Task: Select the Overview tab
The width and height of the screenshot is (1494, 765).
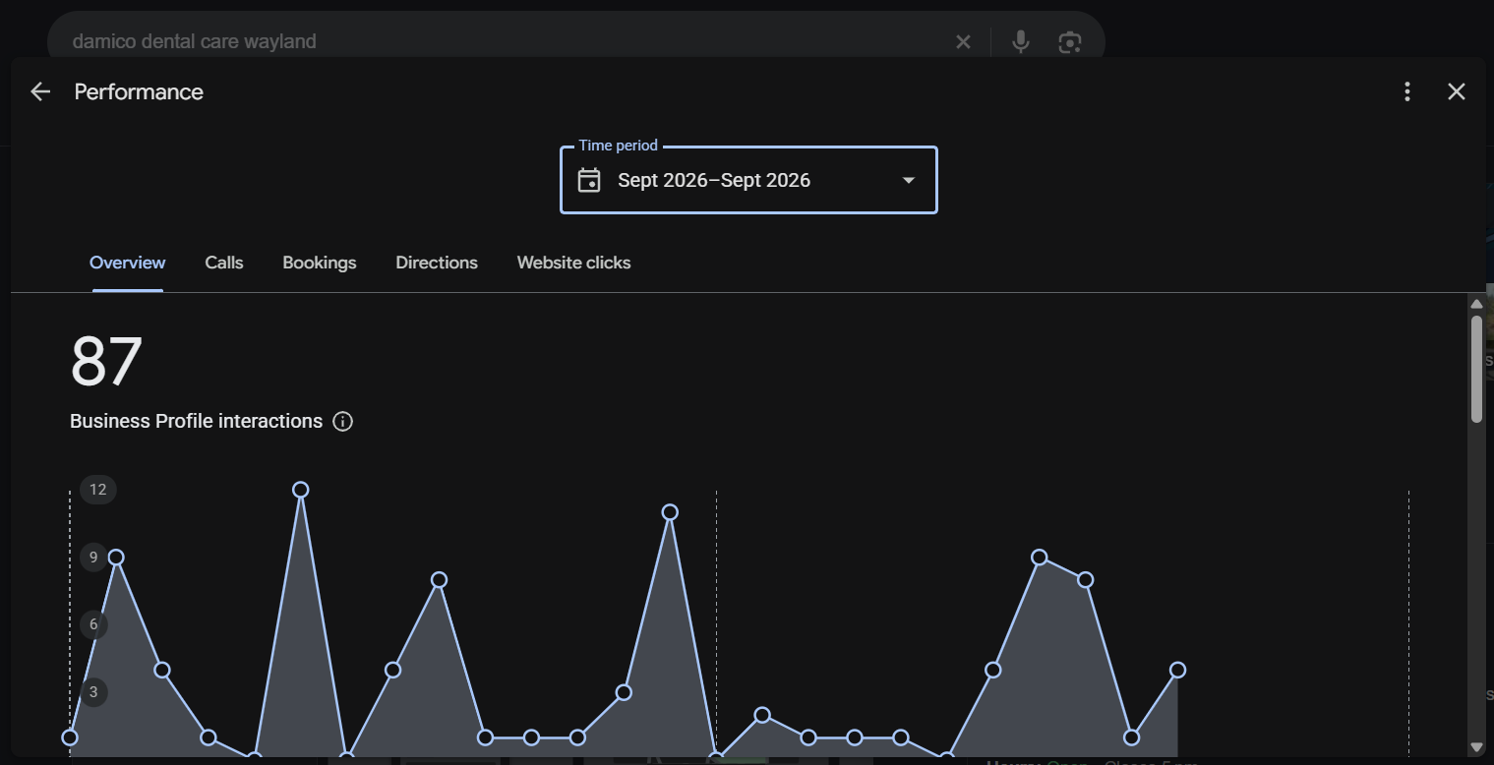Action: [x=128, y=263]
